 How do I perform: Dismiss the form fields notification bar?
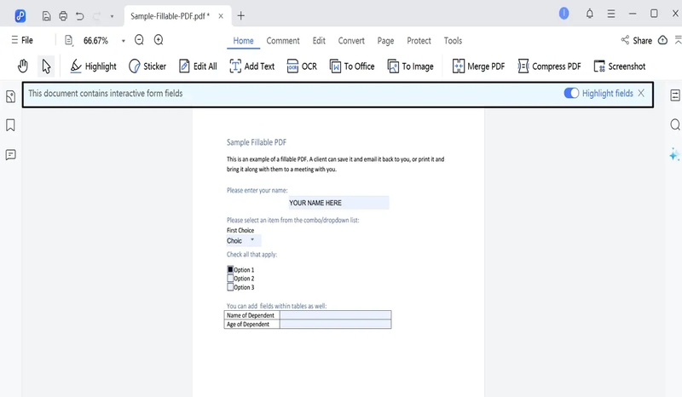click(x=641, y=93)
